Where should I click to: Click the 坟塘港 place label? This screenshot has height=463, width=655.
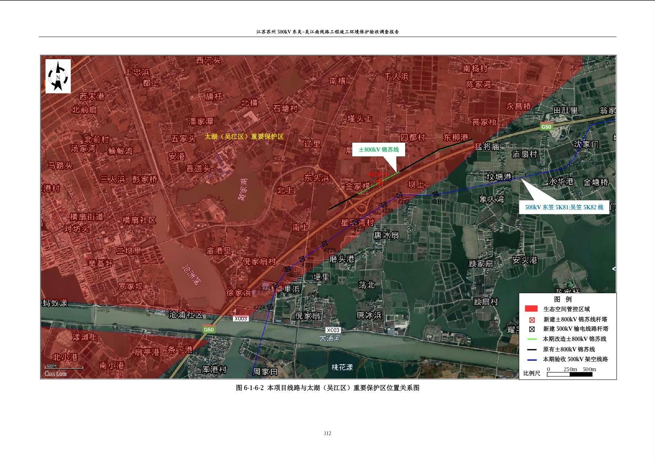coord(499,177)
